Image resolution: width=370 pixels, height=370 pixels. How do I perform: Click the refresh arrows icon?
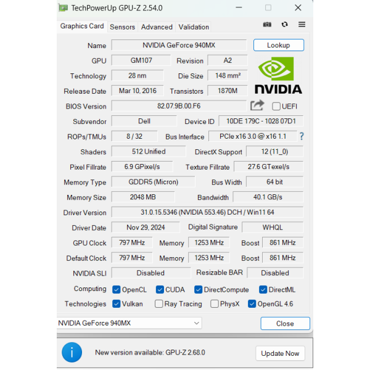[x=284, y=24]
